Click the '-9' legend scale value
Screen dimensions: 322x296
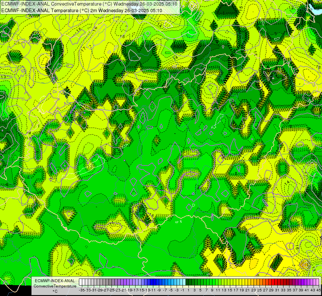[159, 290]
